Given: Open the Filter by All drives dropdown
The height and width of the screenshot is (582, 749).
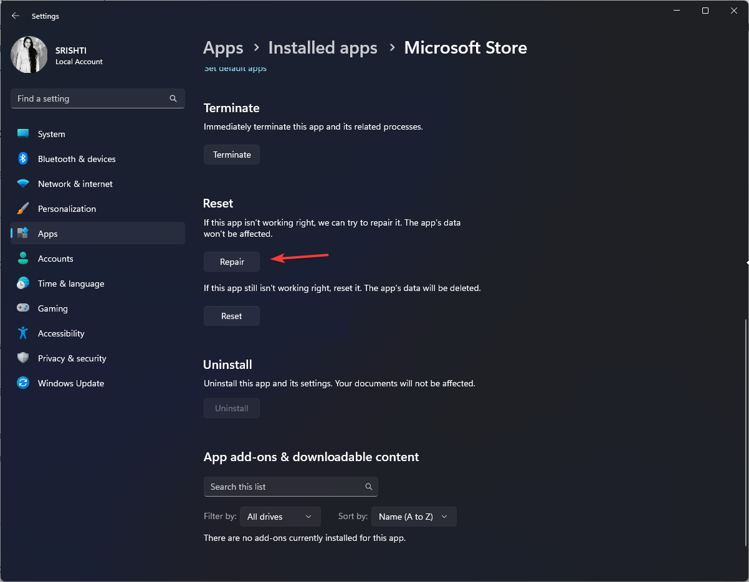Looking at the screenshot, I should coord(280,517).
